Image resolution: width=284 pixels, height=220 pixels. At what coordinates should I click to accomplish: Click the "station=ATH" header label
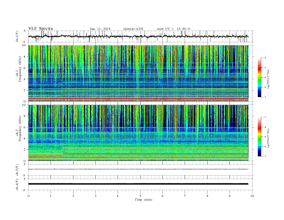(133, 29)
